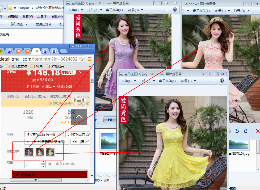
Task: Click the browser horizontal scrollbar thumb
Action: click(36, 180)
